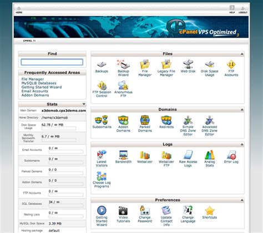Click the Monthly Bandwidth Transfer progress bar

click(x=59, y=140)
